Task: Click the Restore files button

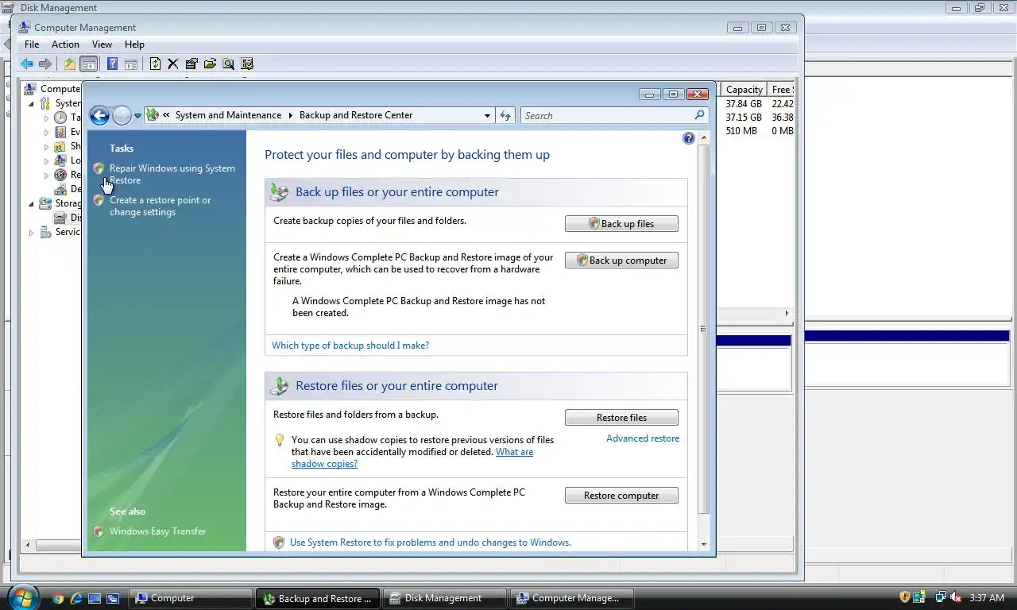Action: tap(621, 418)
